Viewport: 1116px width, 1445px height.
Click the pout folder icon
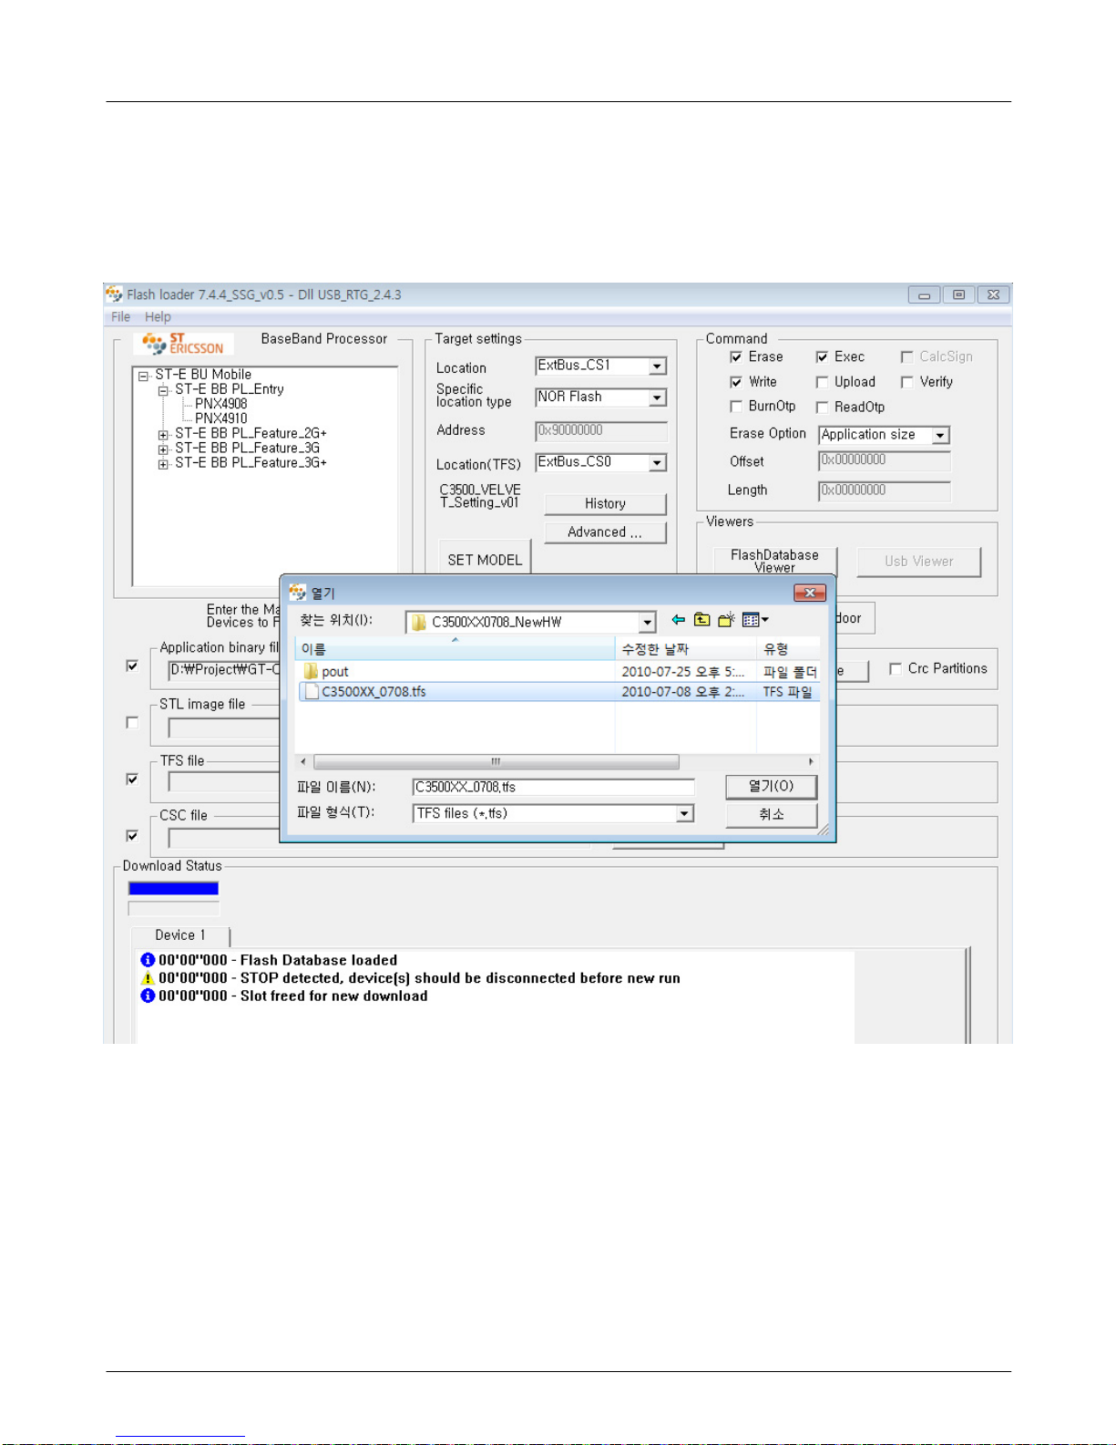click(311, 672)
